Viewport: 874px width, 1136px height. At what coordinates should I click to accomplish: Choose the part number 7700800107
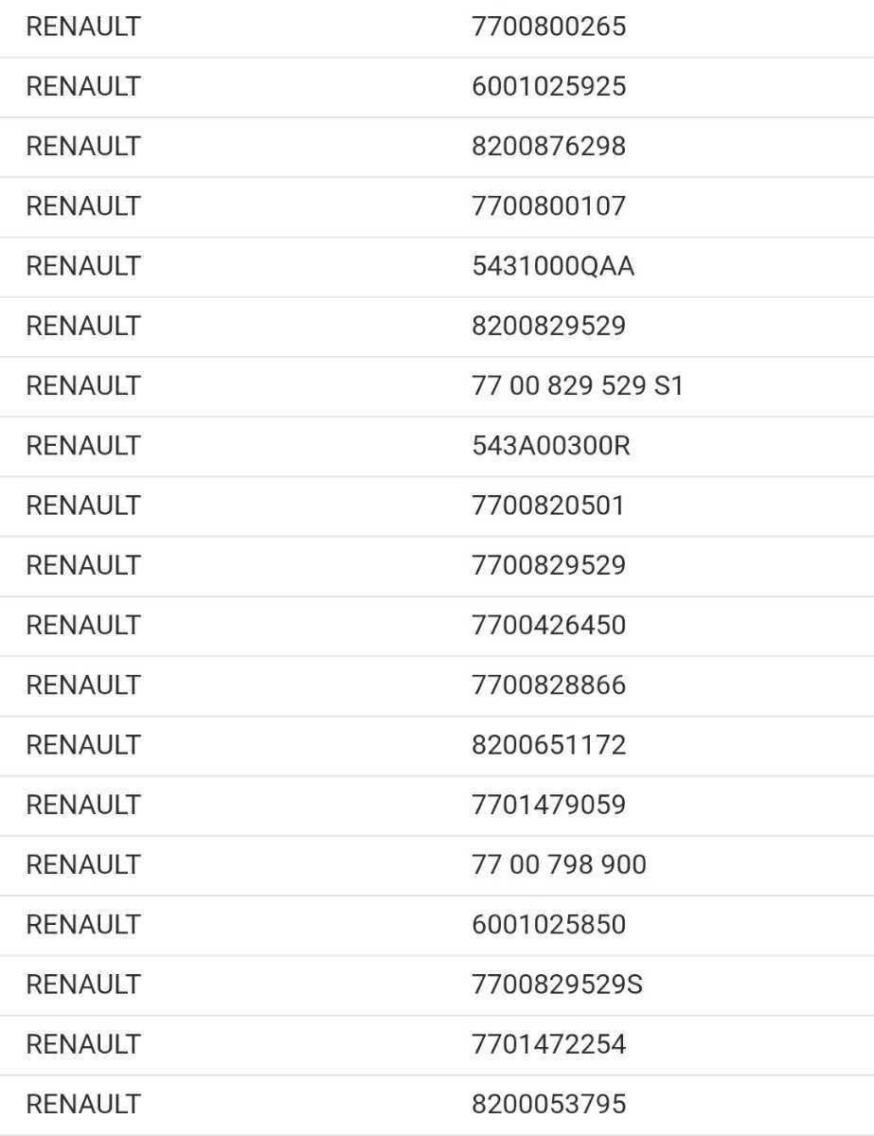click(x=548, y=205)
